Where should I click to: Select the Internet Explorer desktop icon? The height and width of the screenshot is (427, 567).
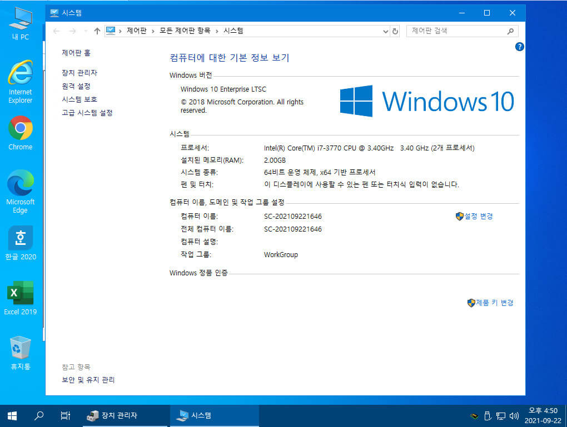click(x=20, y=82)
